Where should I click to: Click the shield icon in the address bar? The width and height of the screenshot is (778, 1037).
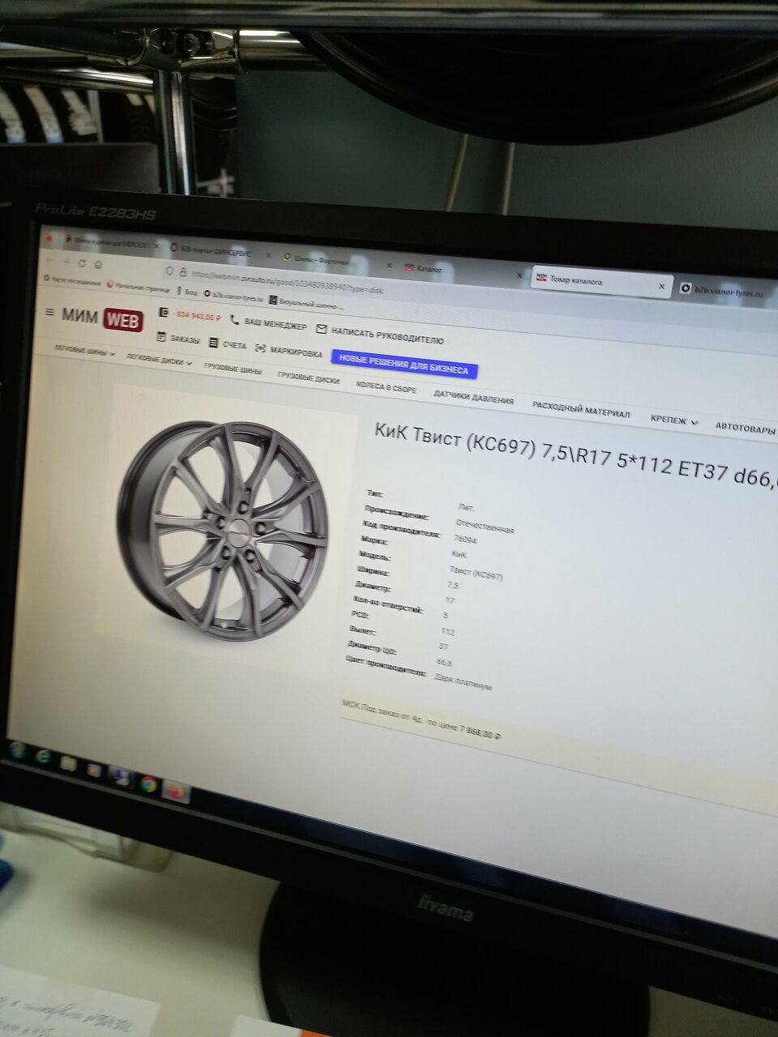(x=169, y=271)
